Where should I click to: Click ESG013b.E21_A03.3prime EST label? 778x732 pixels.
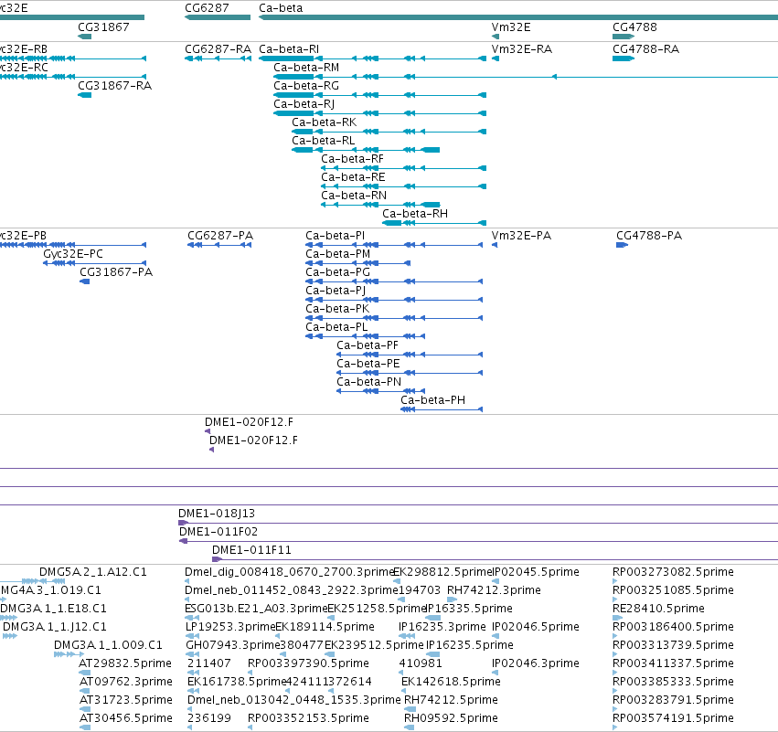click(x=256, y=609)
